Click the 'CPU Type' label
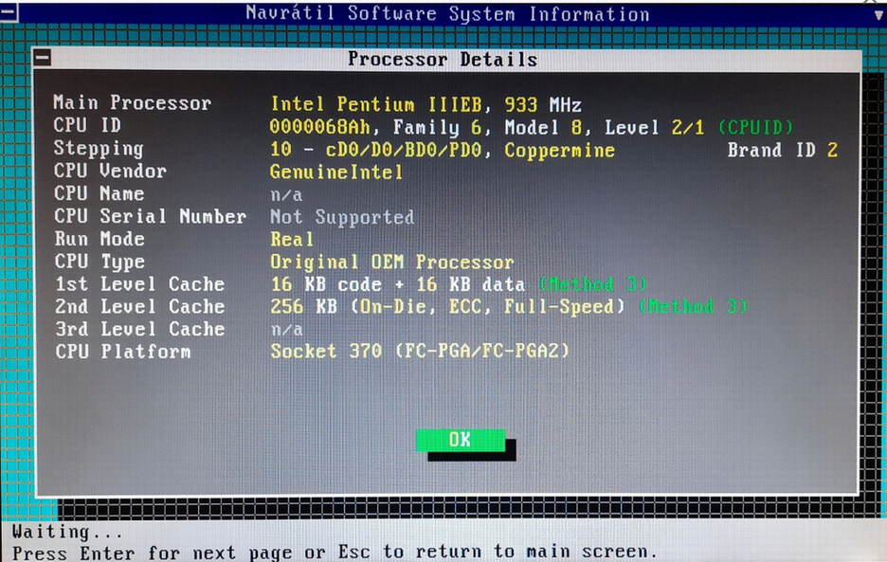Viewport: 887px width, 562px height. click(100, 262)
